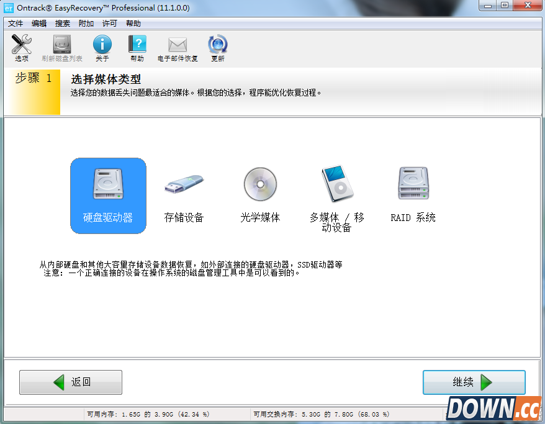Open the 搜索 menu
Image resolution: width=545 pixels, height=424 pixels.
(62, 23)
